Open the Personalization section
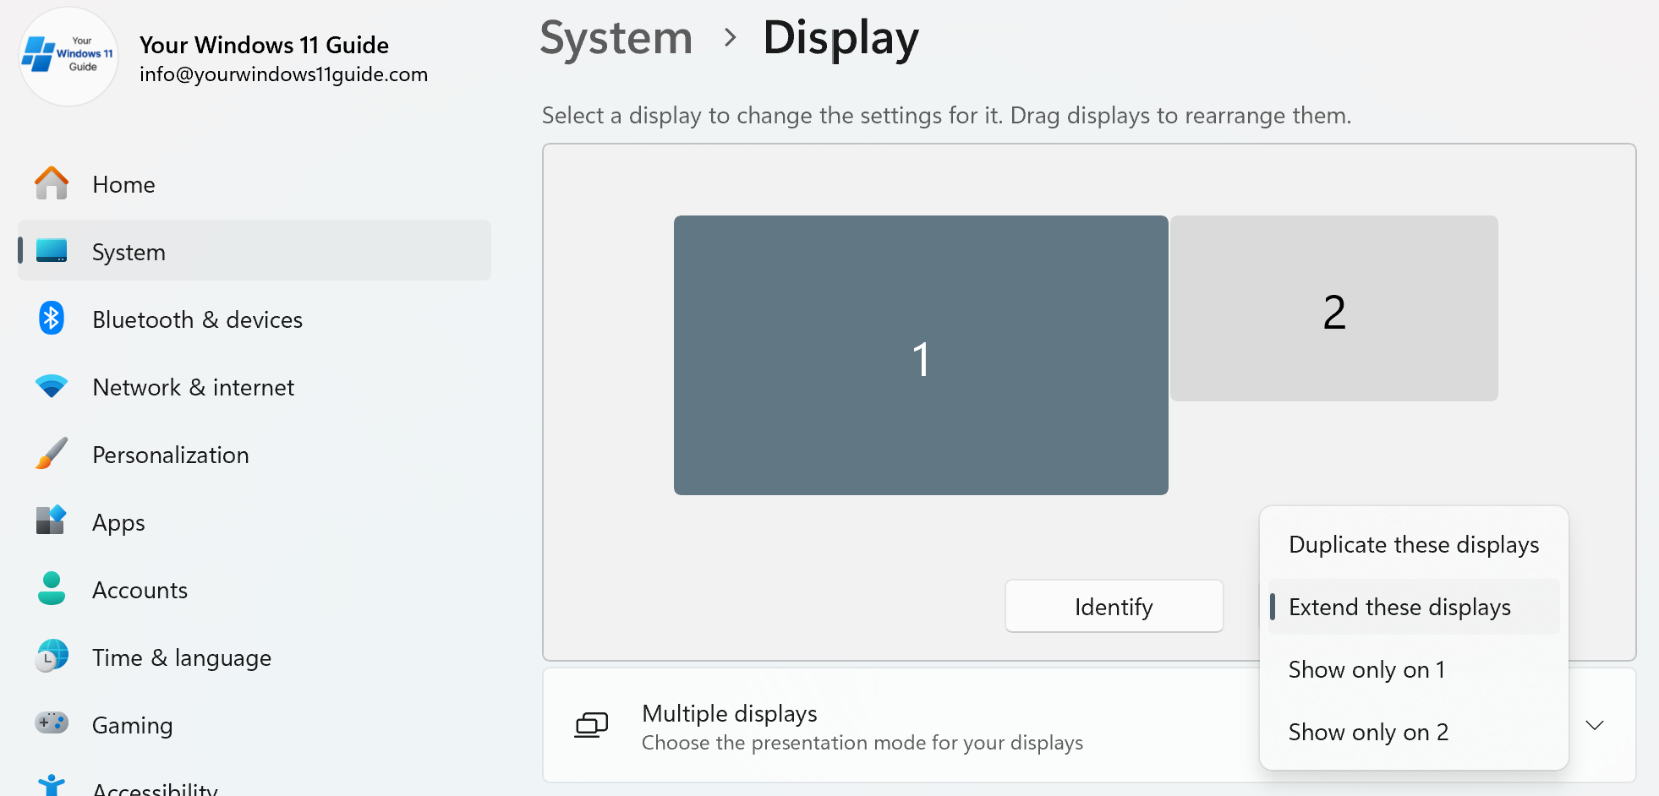The width and height of the screenshot is (1659, 796). [x=254, y=454]
